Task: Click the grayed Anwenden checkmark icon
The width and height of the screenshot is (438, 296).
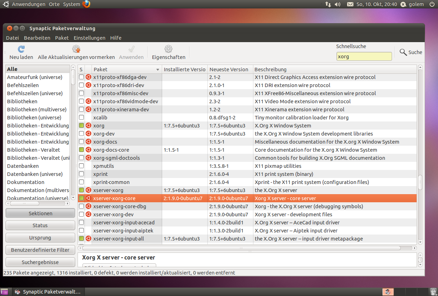Action: click(x=131, y=49)
